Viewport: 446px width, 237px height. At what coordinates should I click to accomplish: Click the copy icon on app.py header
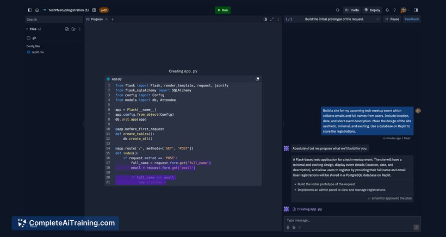tap(257, 79)
